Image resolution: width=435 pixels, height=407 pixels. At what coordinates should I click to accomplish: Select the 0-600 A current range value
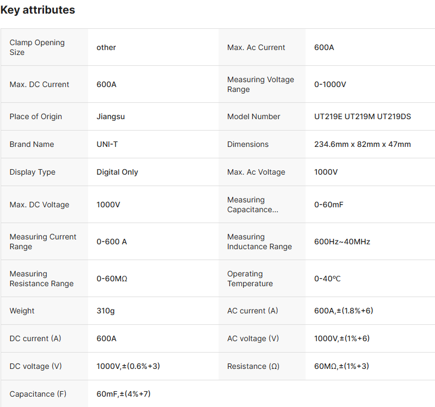(x=111, y=242)
